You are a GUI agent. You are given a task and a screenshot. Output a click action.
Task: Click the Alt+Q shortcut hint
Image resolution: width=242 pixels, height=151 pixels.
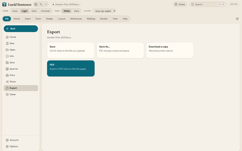pyautogui.click(x=221, y=4)
